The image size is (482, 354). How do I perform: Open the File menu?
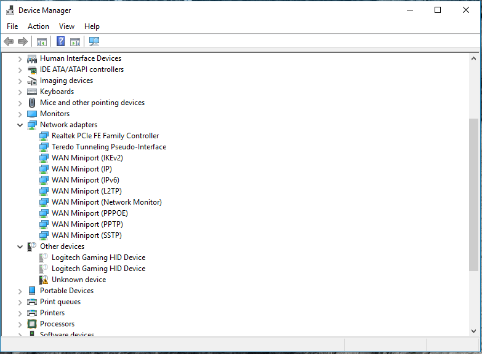(x=12, y=26)
